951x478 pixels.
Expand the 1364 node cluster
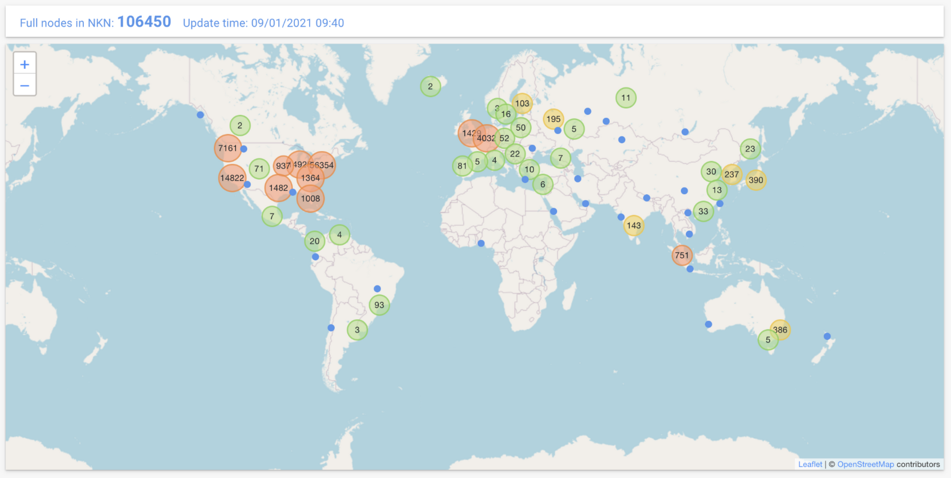click(x=310, y=178)
